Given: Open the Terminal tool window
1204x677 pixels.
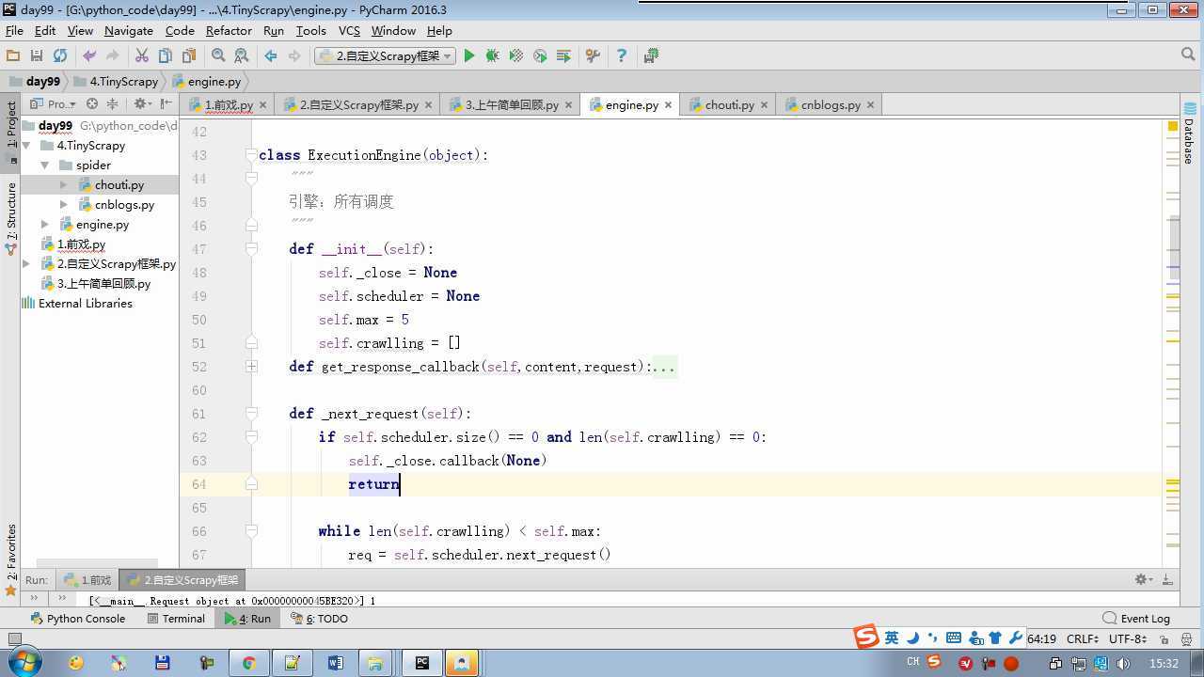Looking at the screenshot, I should click(x=176, y=619).
